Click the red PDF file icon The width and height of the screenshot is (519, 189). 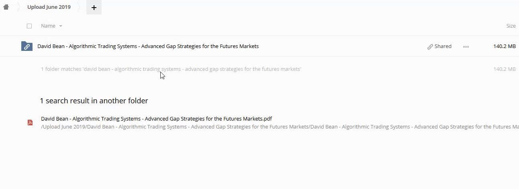[x=30, y=123]
